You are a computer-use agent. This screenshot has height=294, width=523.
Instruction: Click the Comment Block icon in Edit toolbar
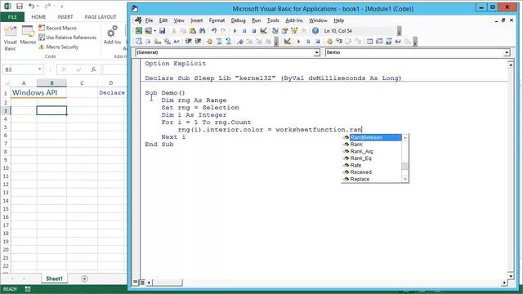(x=219, y=42)
